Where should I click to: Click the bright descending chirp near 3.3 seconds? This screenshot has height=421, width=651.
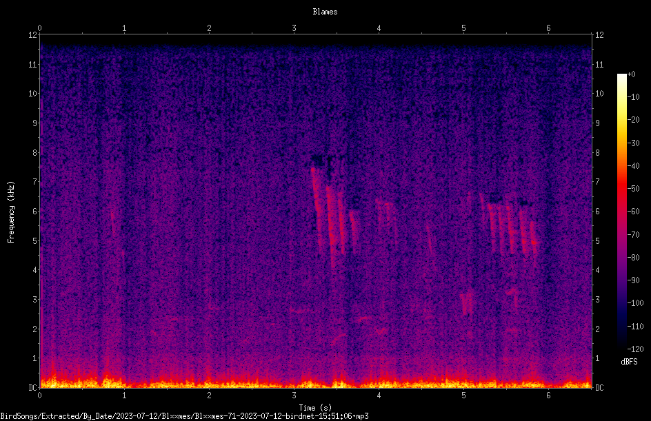pyautogui.click(x=317, y=198)
